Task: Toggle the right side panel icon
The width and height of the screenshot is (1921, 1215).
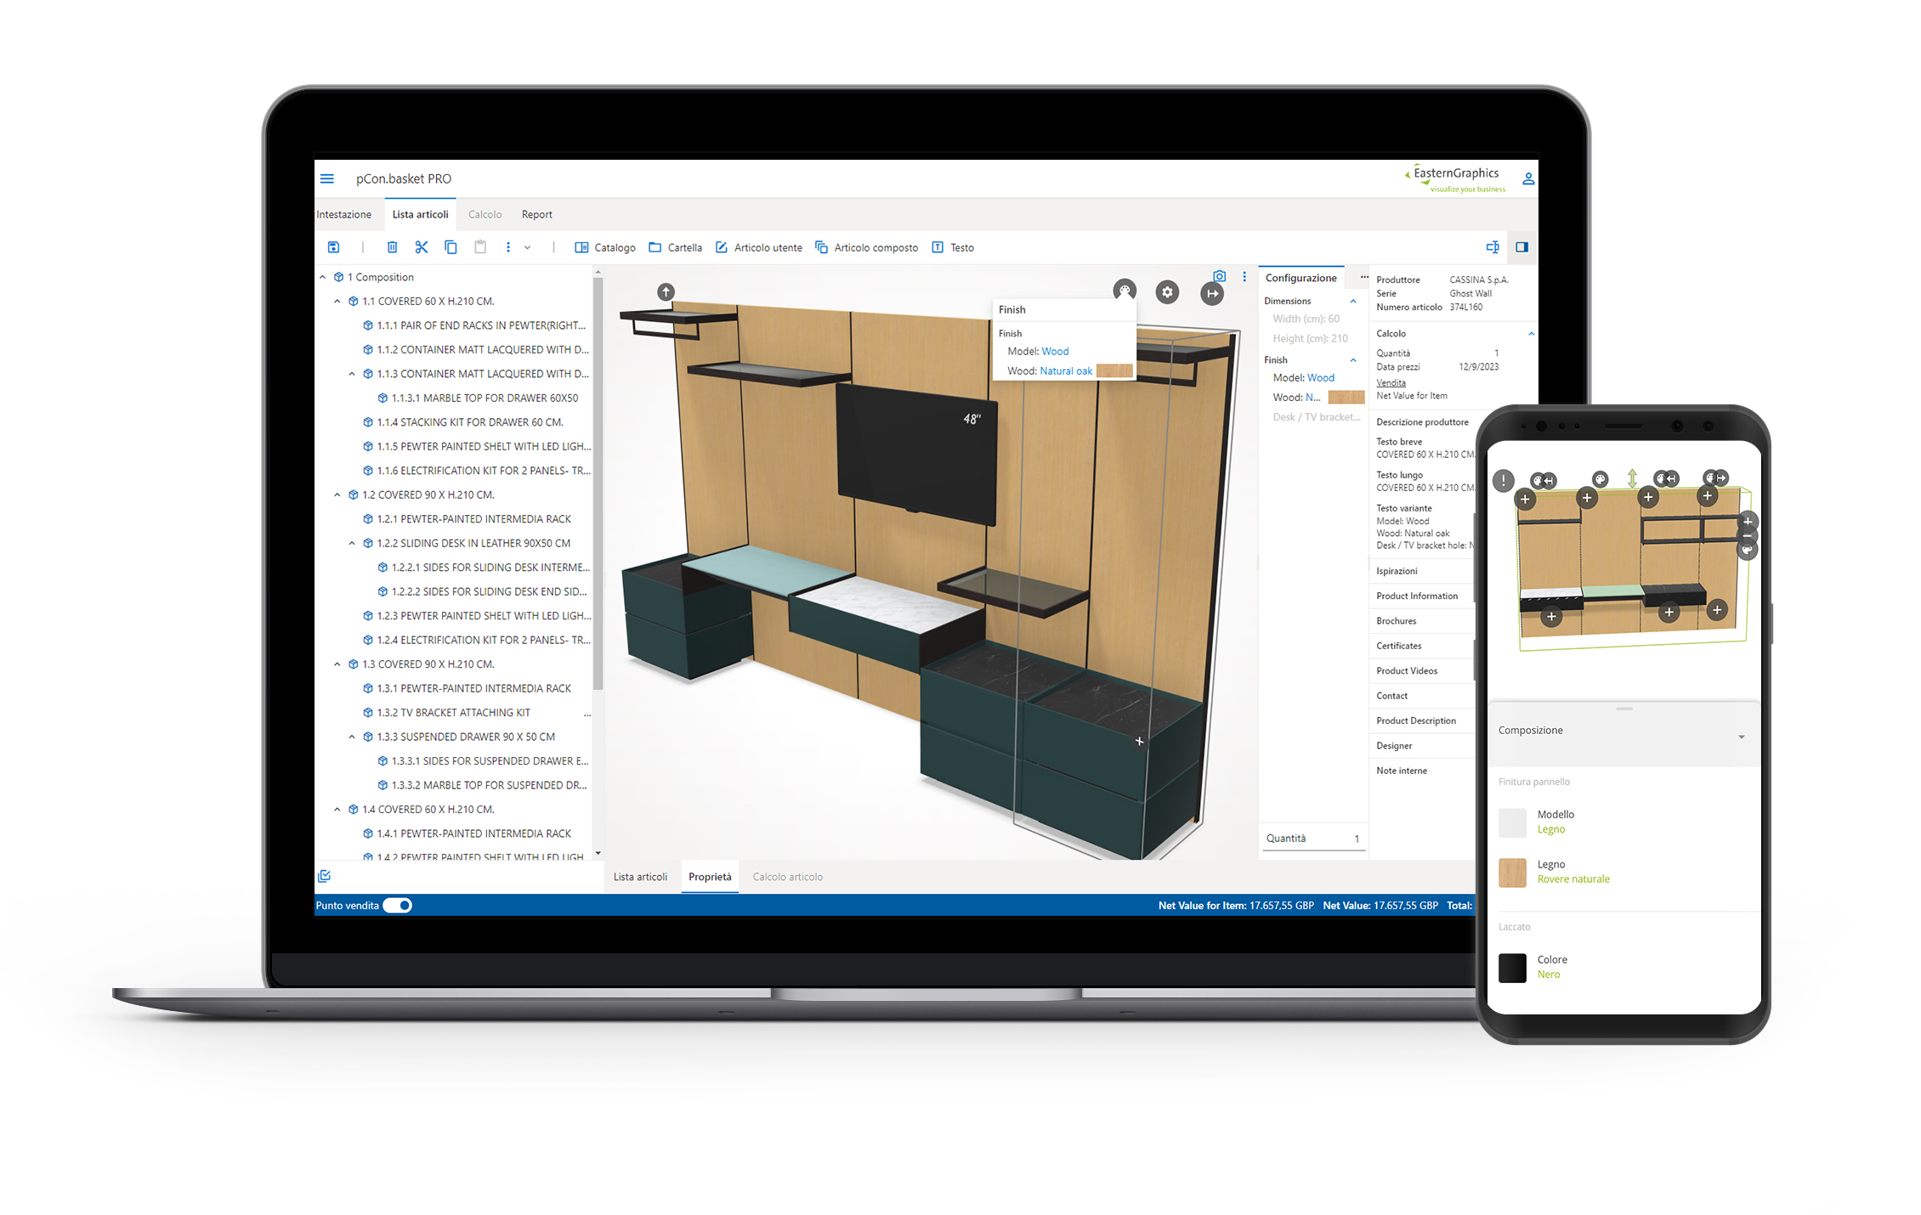Action: point(1521,247)
